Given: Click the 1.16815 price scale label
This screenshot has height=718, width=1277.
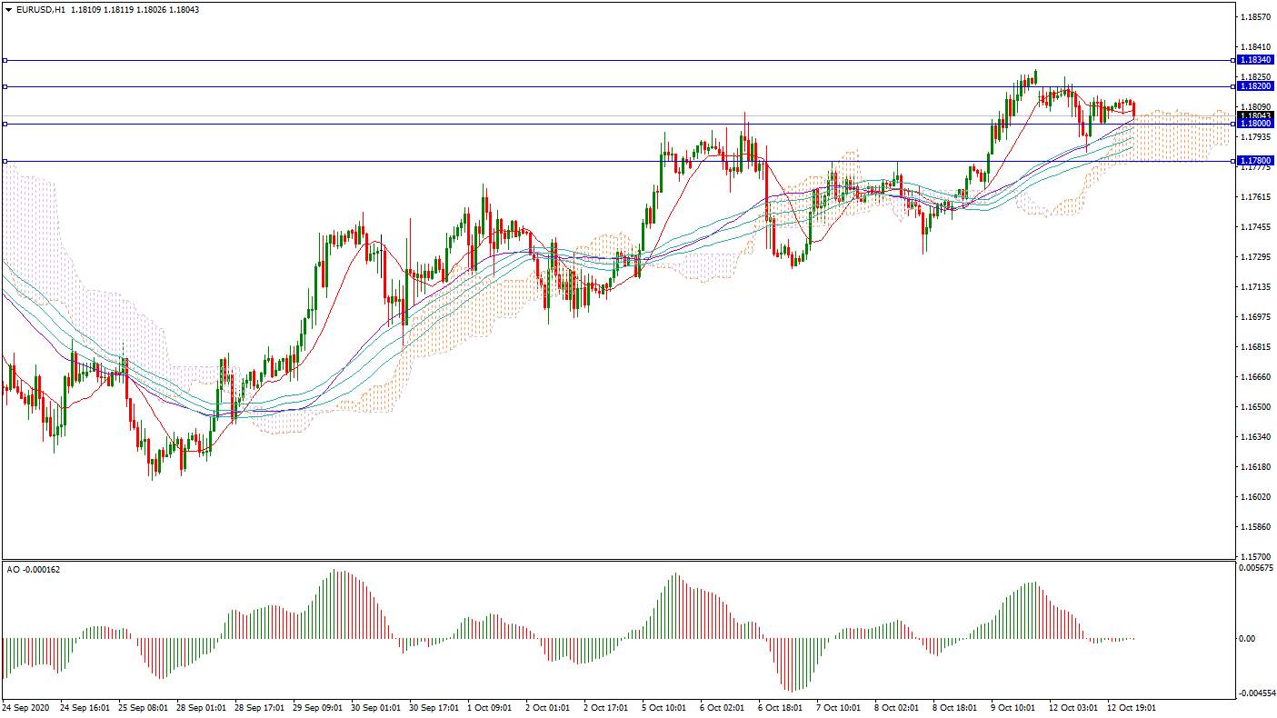Looking at the screenshot, I should point(1255,347).
